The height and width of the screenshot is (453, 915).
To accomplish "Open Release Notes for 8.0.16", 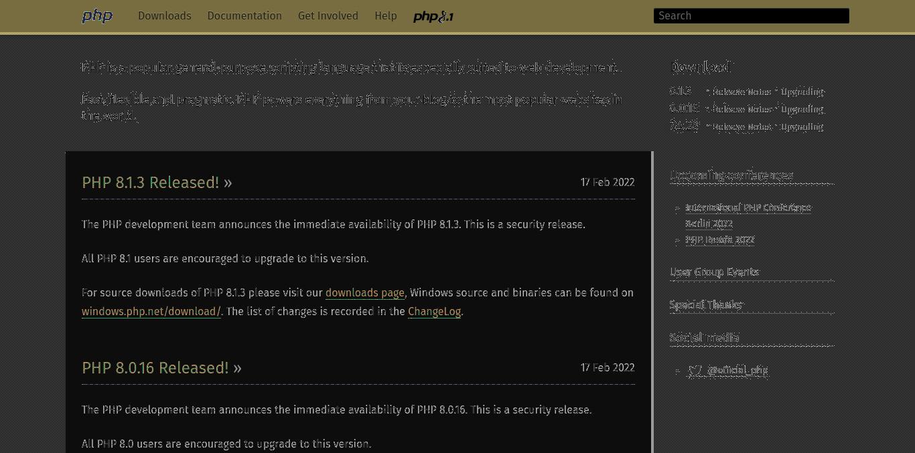I will 742,109.
